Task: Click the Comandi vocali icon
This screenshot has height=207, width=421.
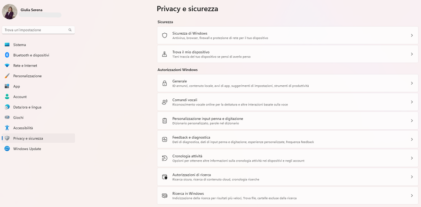Action: coord(164,102)
